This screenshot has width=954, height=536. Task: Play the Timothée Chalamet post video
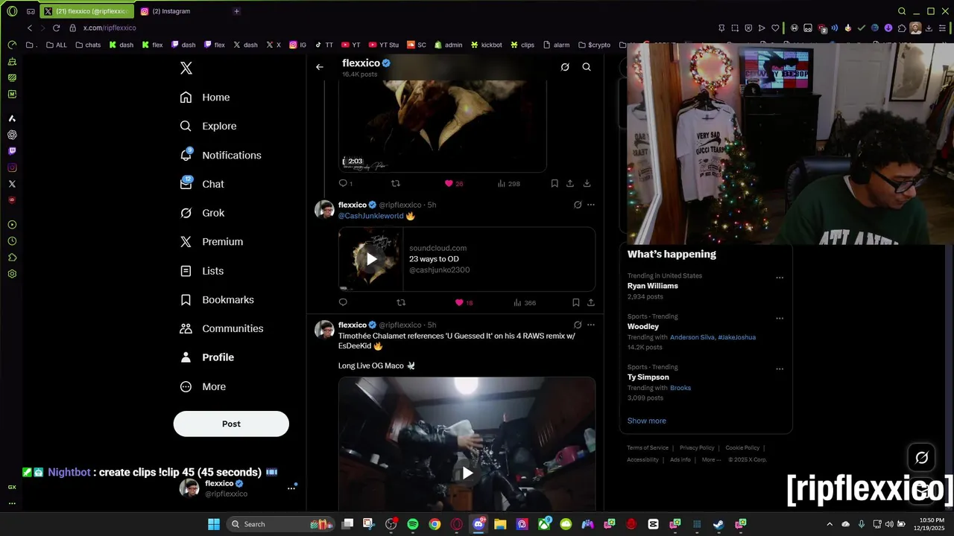(x=467, y=473)
